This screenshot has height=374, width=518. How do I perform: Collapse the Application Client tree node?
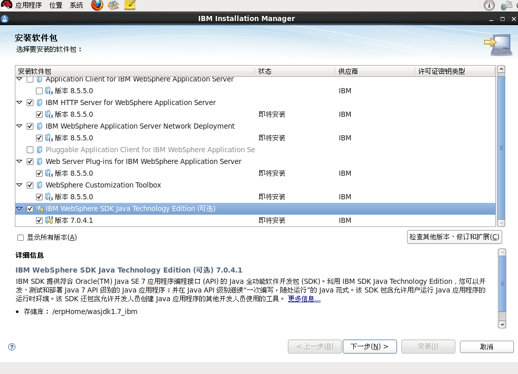point(20,79)
